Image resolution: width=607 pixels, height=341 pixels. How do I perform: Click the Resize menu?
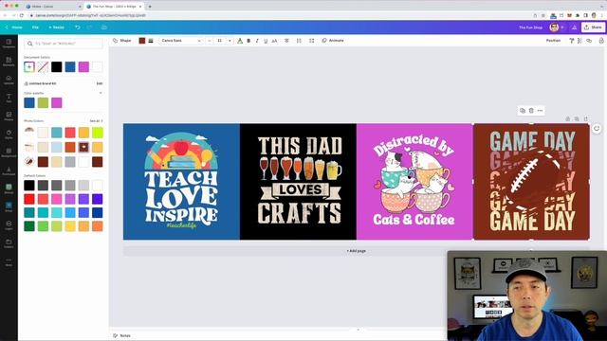coord(57,27)
